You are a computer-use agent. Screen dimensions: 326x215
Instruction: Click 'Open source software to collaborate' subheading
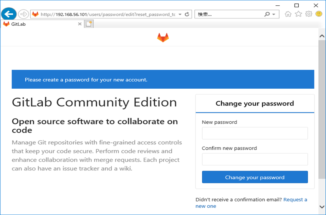coord(95,126)
